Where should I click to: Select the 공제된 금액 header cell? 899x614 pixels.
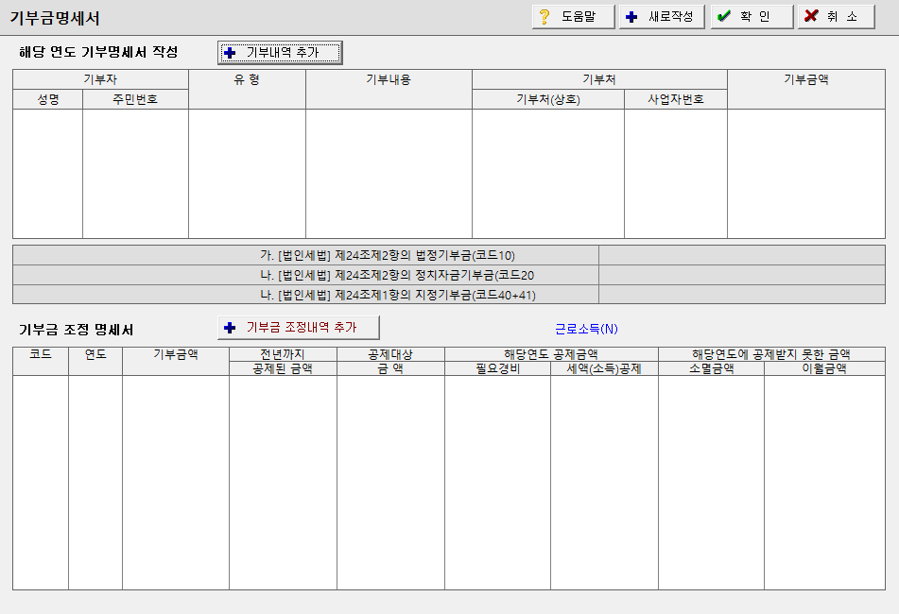point(283,368)
